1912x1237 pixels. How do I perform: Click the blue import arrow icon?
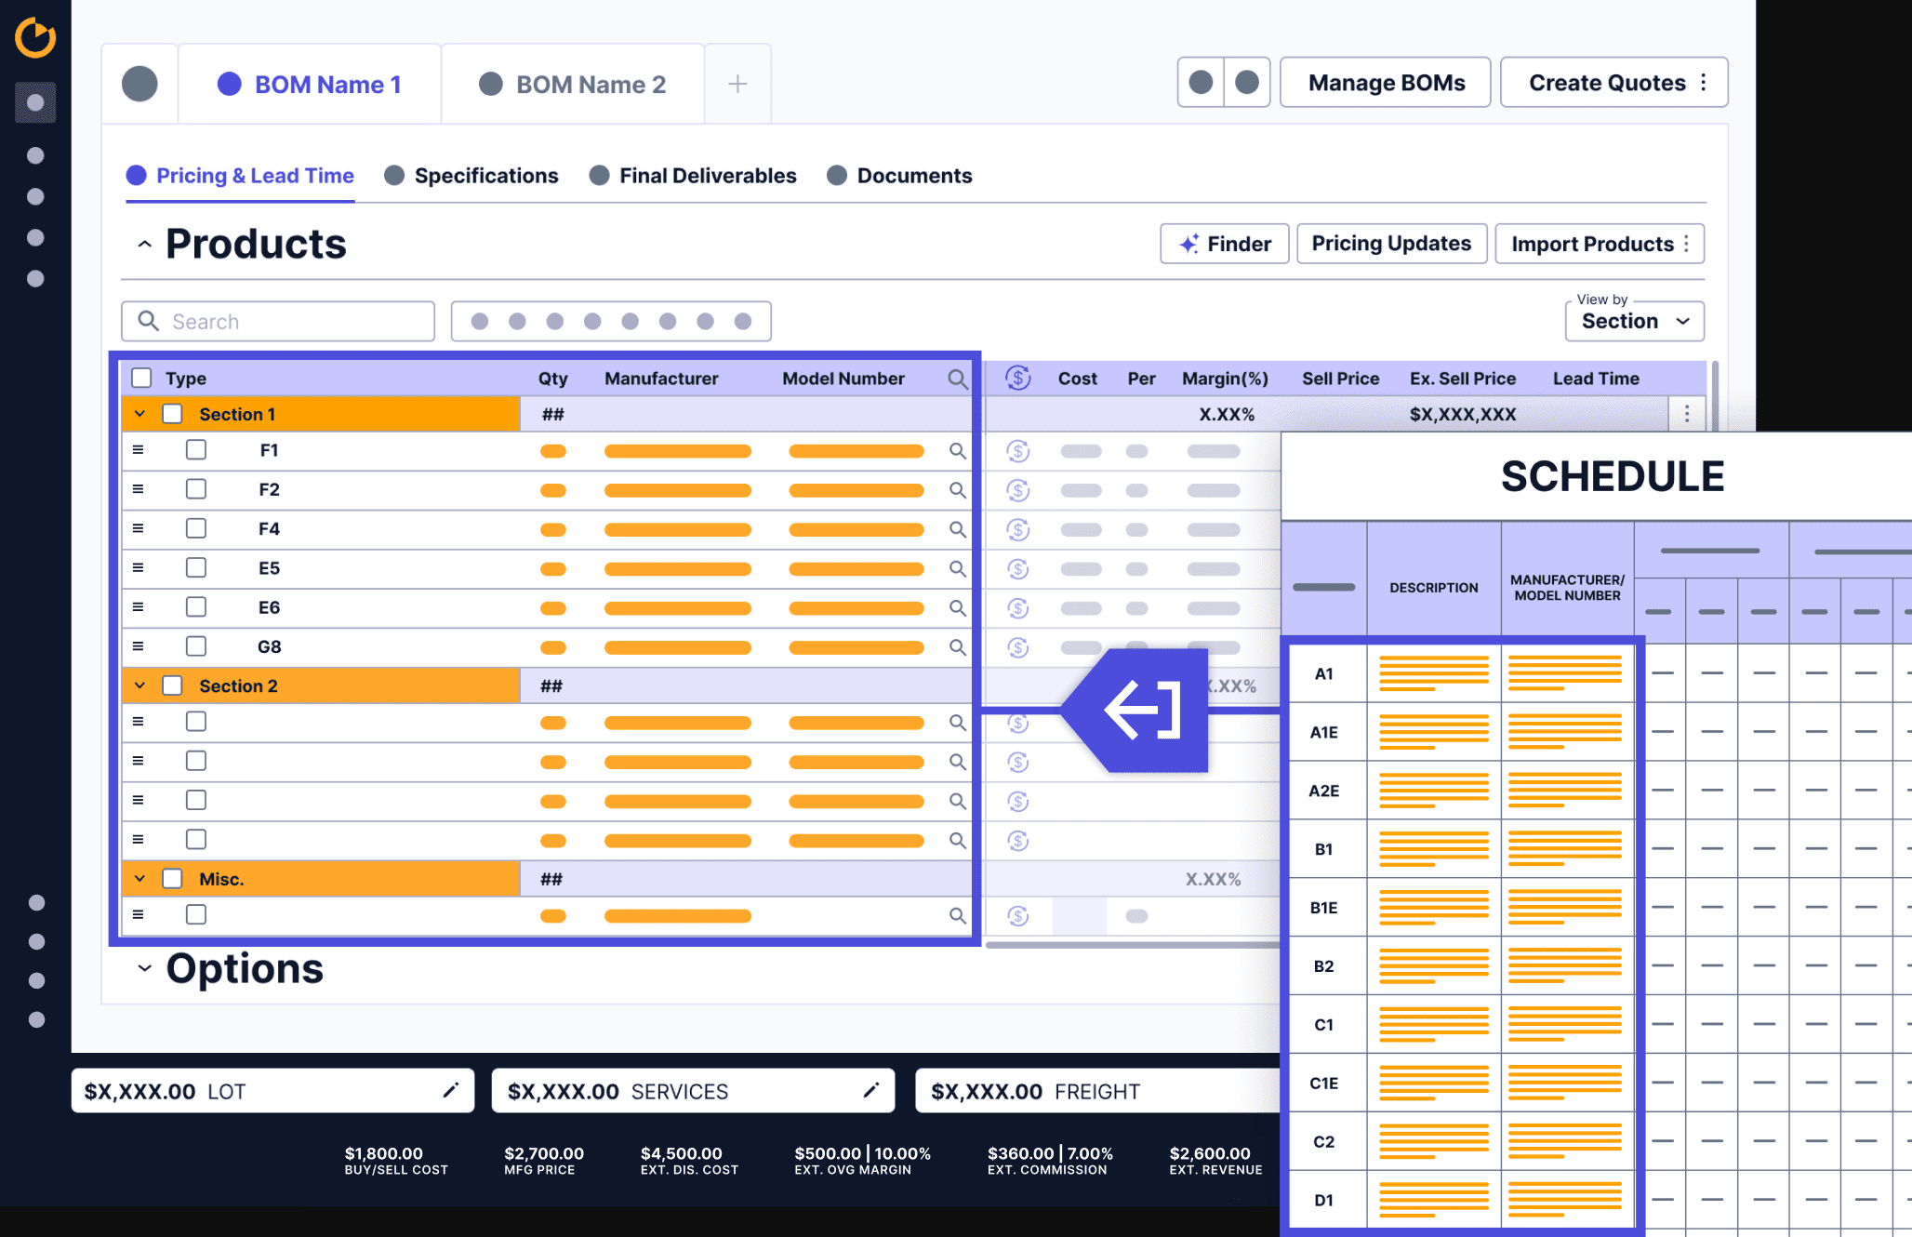(1142, 710)
